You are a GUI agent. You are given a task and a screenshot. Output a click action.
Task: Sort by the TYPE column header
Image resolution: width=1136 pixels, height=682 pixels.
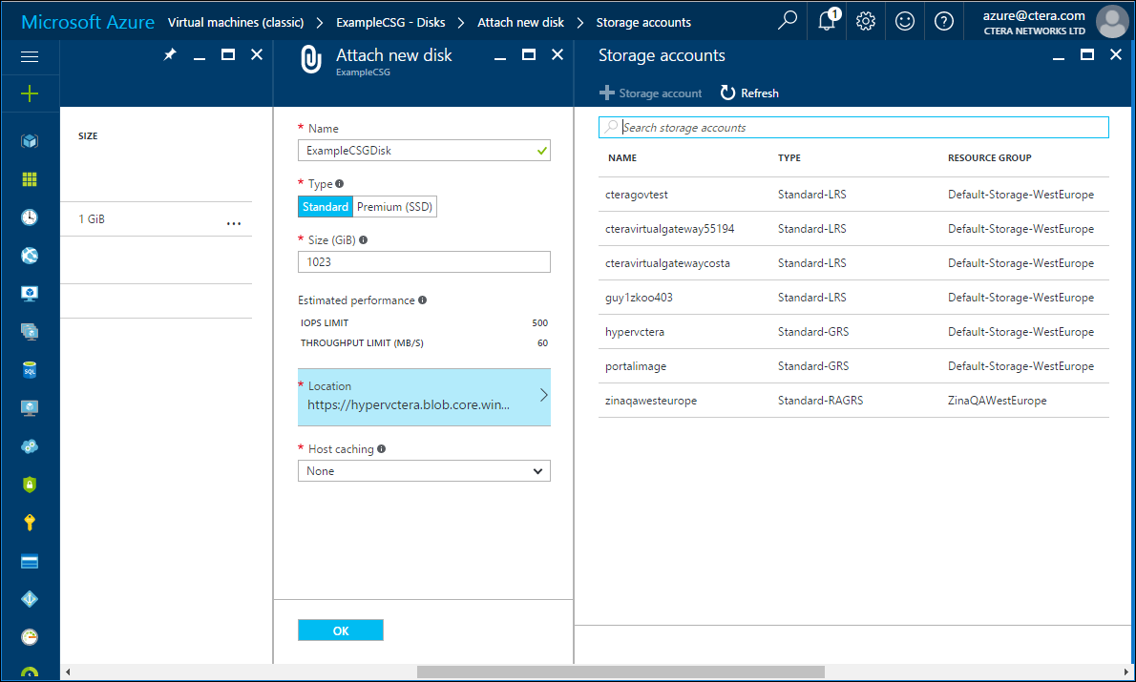[x=789, y=157]
